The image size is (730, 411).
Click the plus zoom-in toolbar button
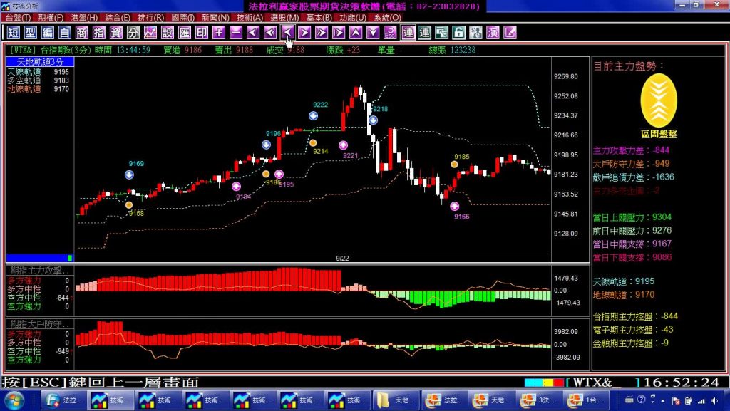[x=219, y=33]
